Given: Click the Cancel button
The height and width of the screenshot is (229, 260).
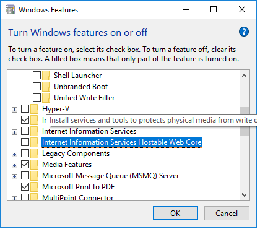Looking at the screenshot, I should tap(227, 214).
